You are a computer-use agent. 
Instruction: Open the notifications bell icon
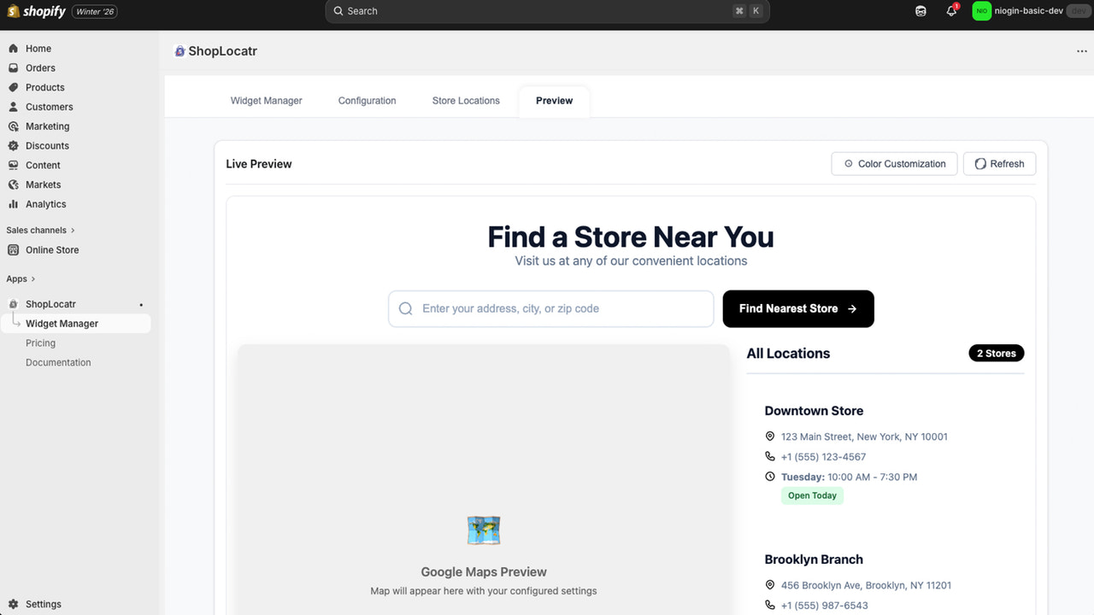tap(951, 11)
